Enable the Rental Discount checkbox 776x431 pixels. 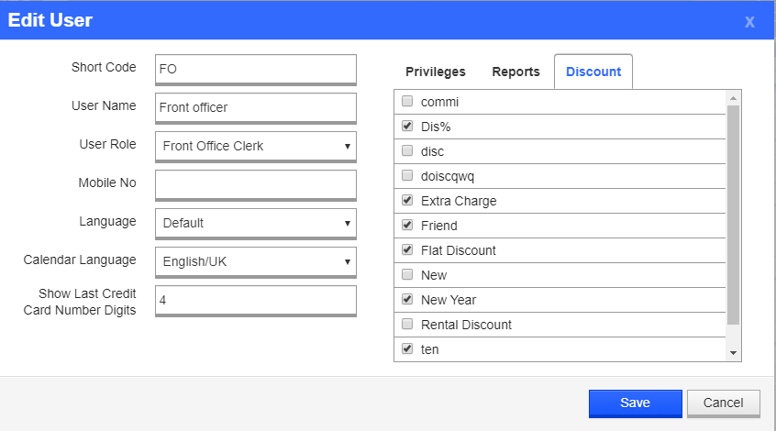click(x=407, y=324)
